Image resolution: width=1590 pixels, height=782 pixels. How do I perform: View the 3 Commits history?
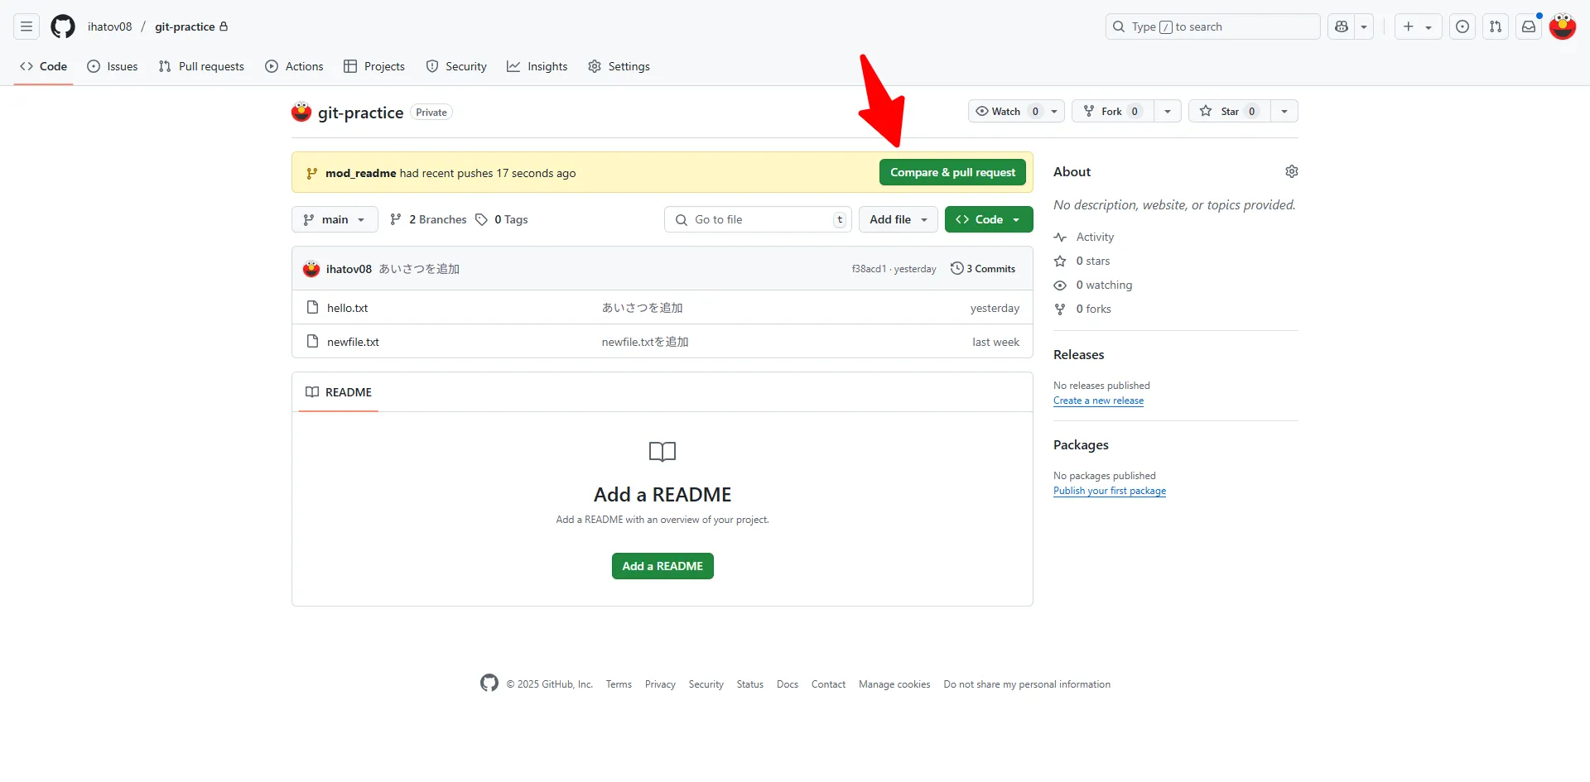[983, 269]
